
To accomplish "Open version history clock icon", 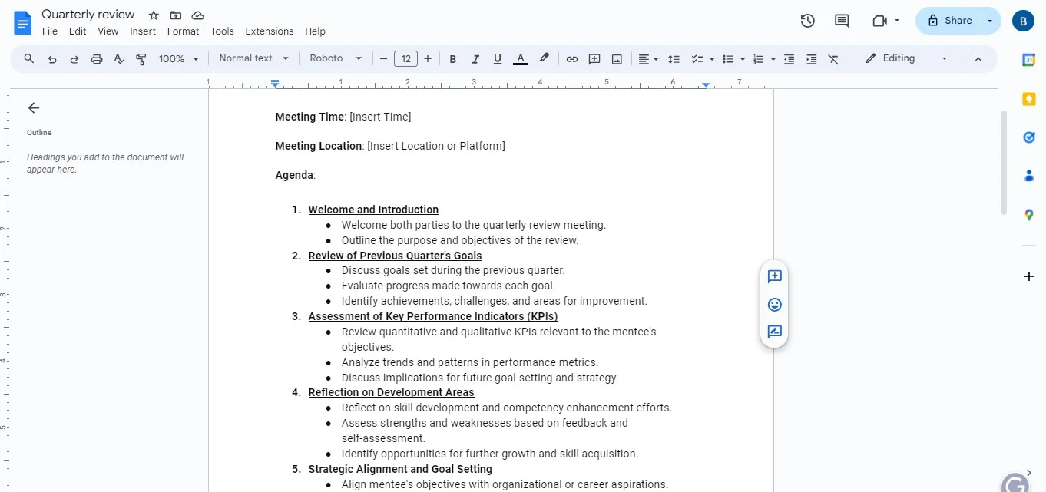I will (807, 21).
